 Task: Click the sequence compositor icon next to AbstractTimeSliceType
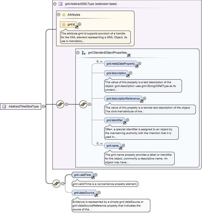(60, 104)
